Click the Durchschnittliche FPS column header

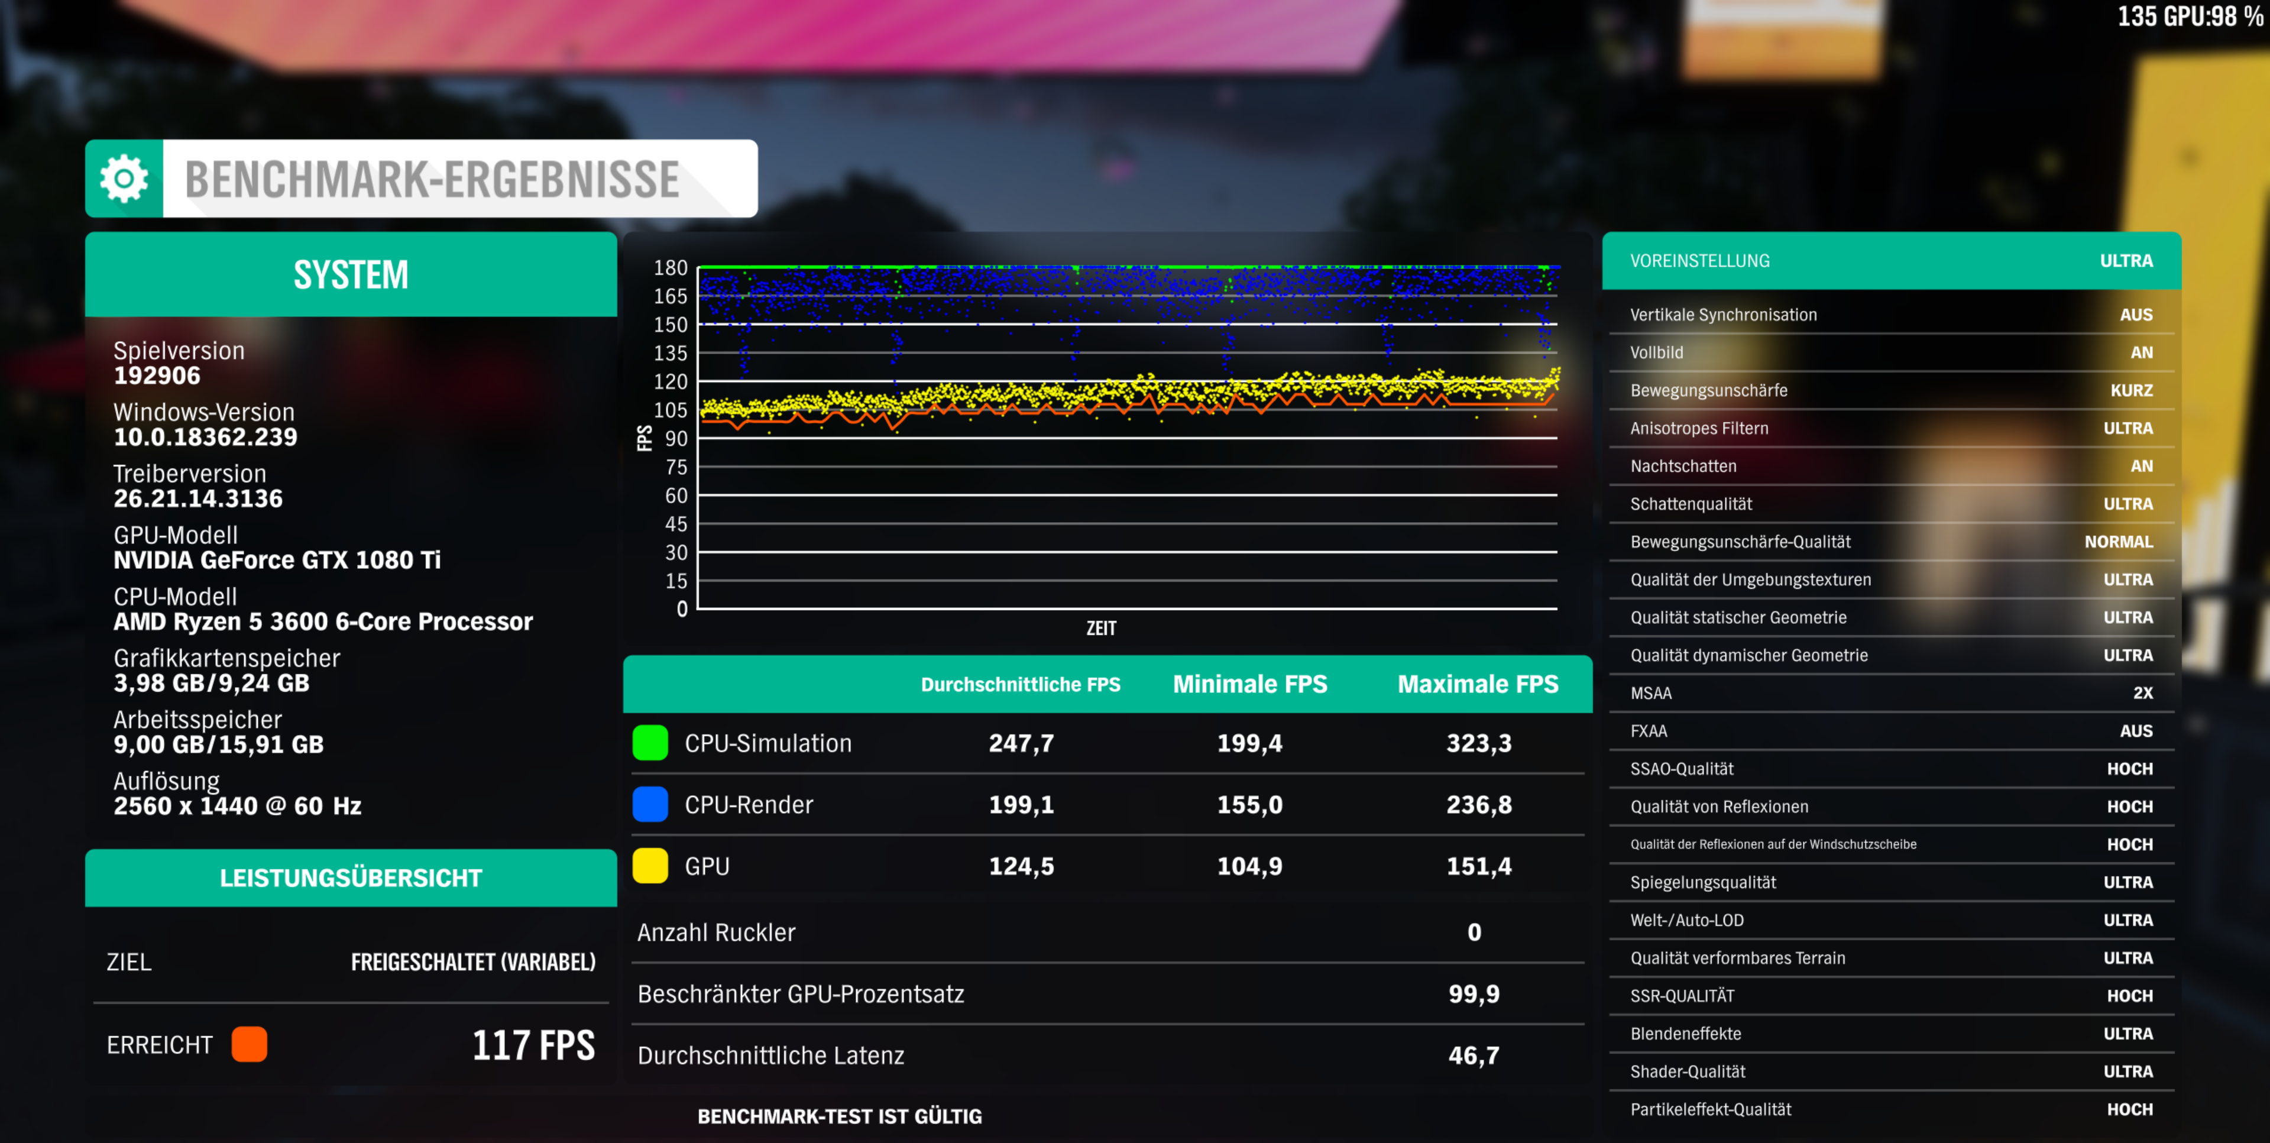pyautogui.click(x=1021, y=685)
